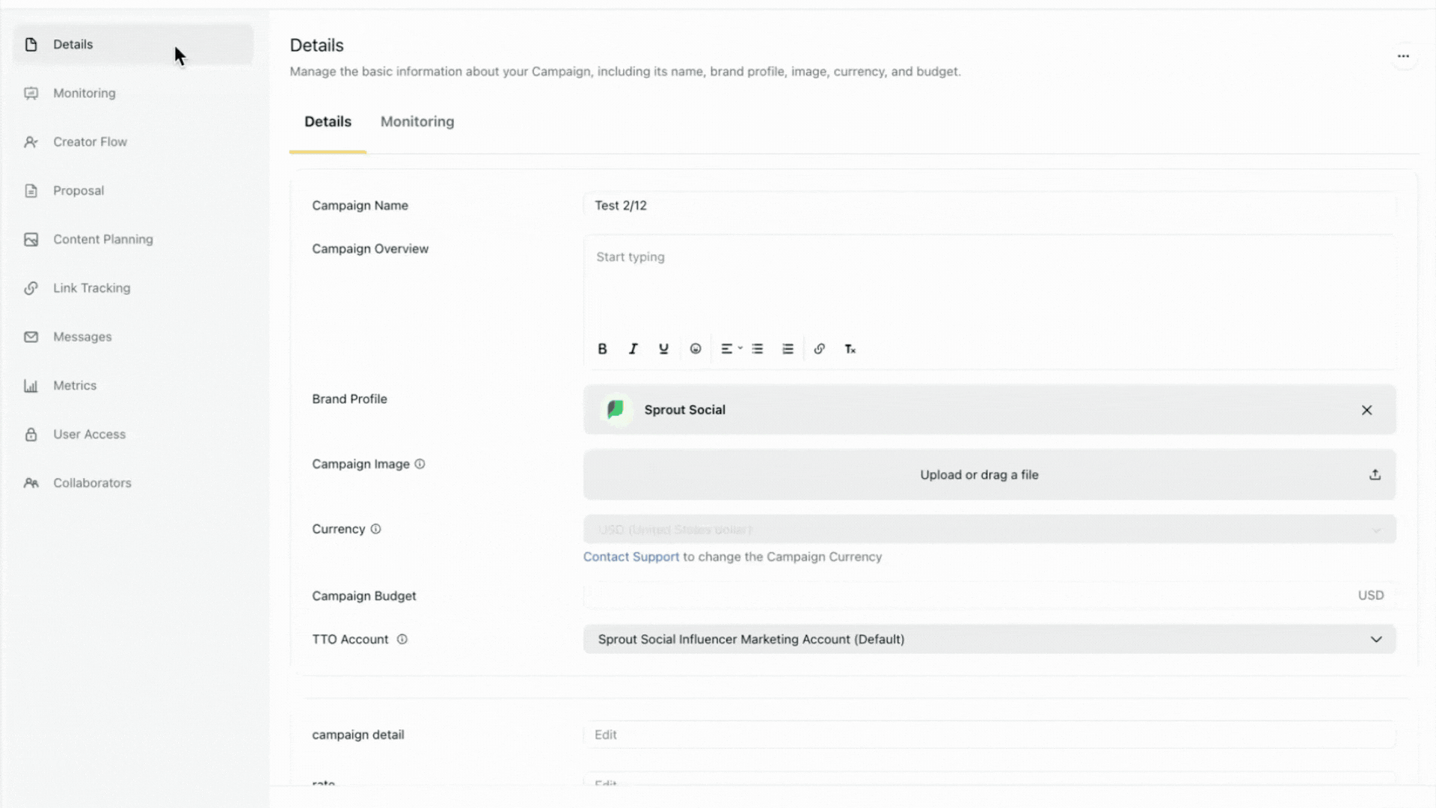Click the Collaborators people icon
This screenshot has width=1436, height=808.
click(31, 483)
